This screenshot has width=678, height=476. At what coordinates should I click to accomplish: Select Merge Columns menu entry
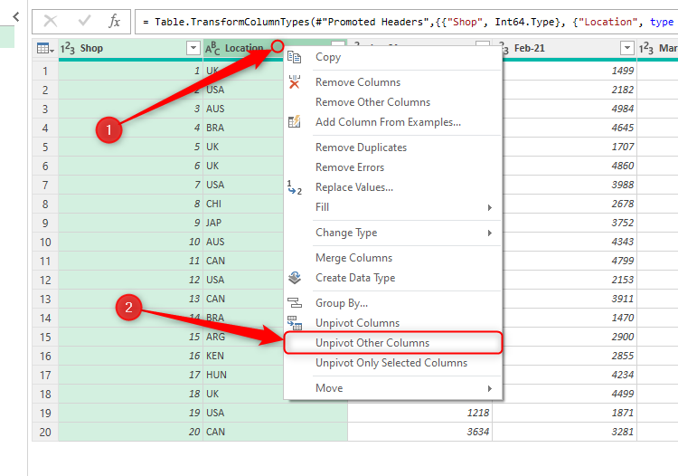(x=353, y=258)
